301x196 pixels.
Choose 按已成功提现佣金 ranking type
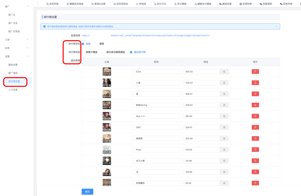point(104,52)
